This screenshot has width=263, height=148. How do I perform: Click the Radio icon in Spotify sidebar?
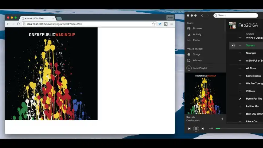click(189, 40)
